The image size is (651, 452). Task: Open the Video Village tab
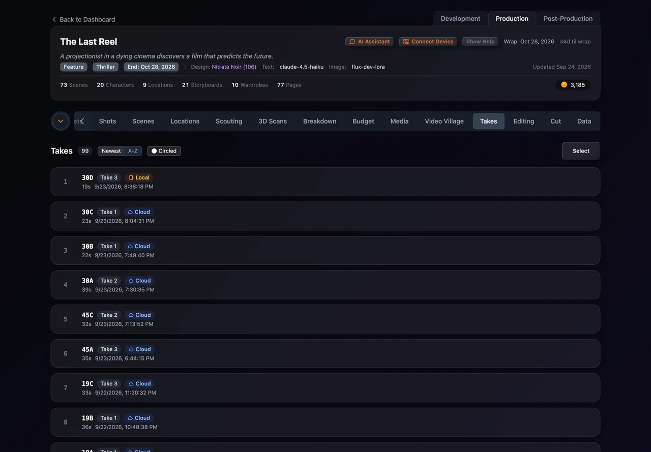444,121
